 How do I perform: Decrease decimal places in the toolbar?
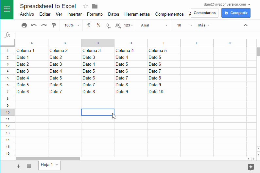[108, 25]
